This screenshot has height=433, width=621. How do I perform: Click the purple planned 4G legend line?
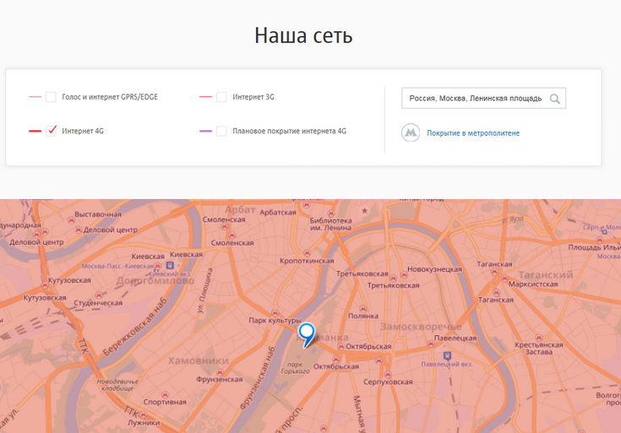point(205,131)
